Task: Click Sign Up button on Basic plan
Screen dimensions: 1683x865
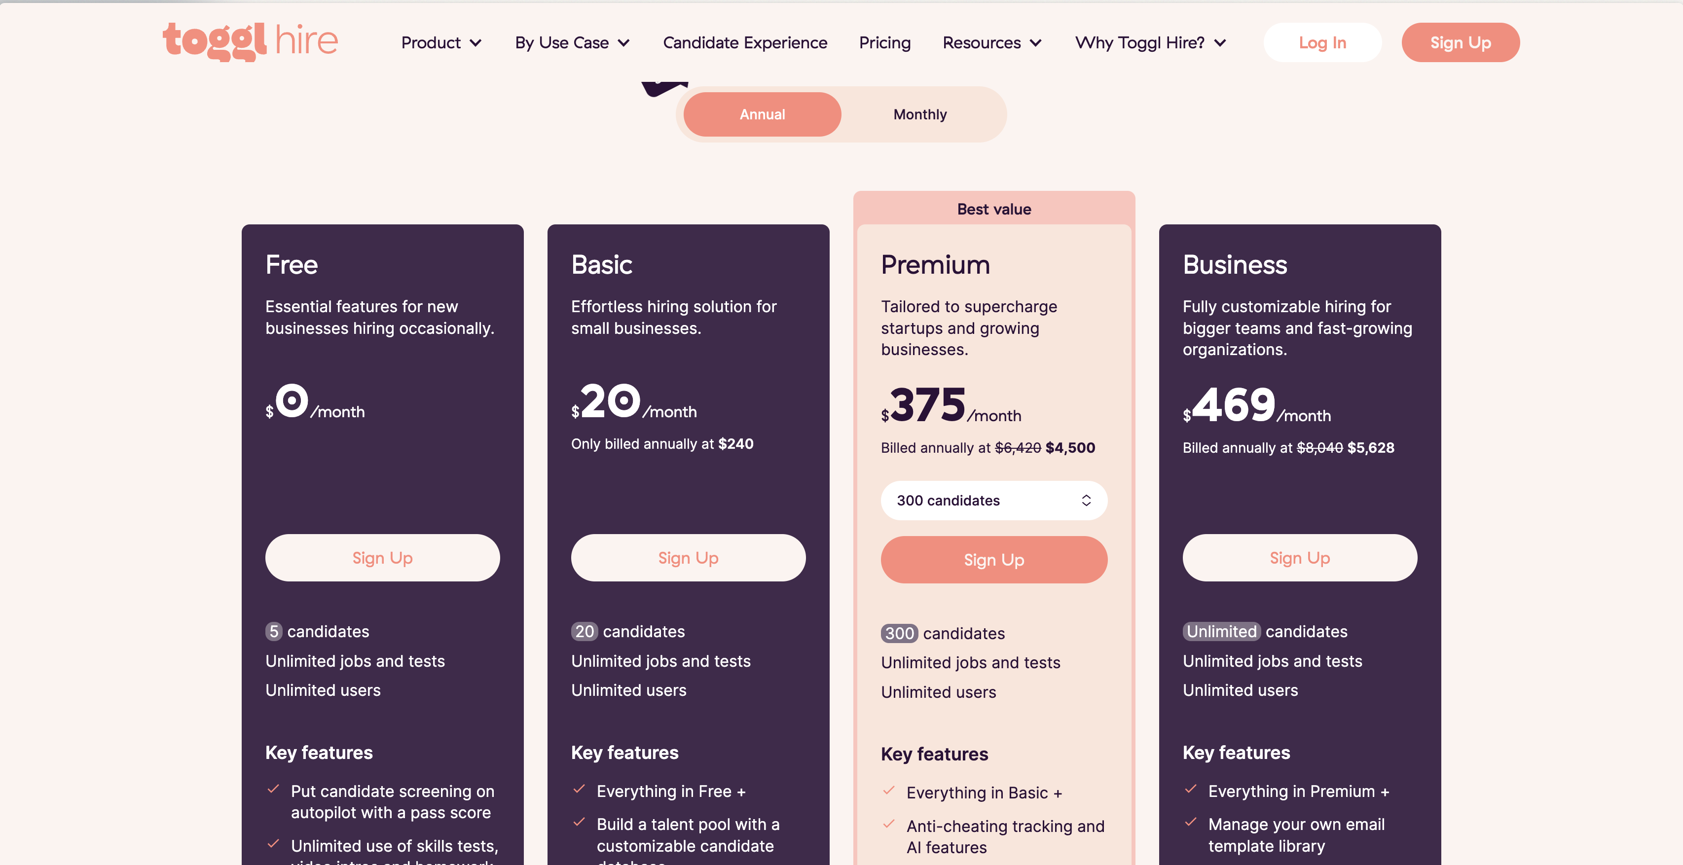Action: click(687, 557)
